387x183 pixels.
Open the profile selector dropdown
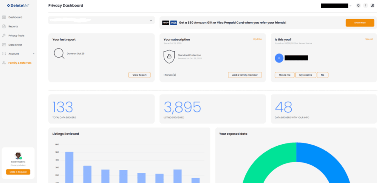[x=101, y=20]
